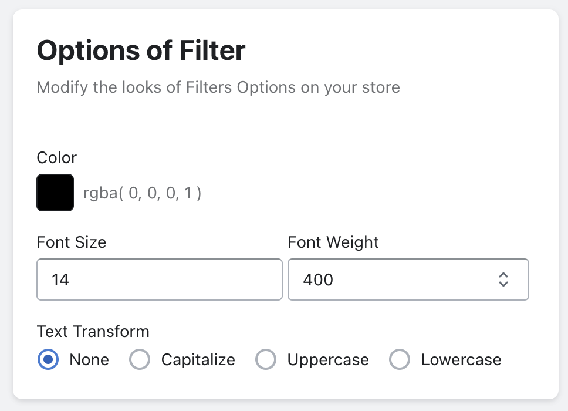The image size is (568, 411).
Task: Click the "Uppercase" option label text
Action: (x=328, y=359)
